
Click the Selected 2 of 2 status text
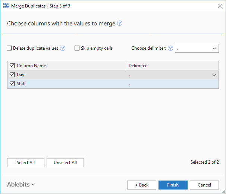coord(205,162)
